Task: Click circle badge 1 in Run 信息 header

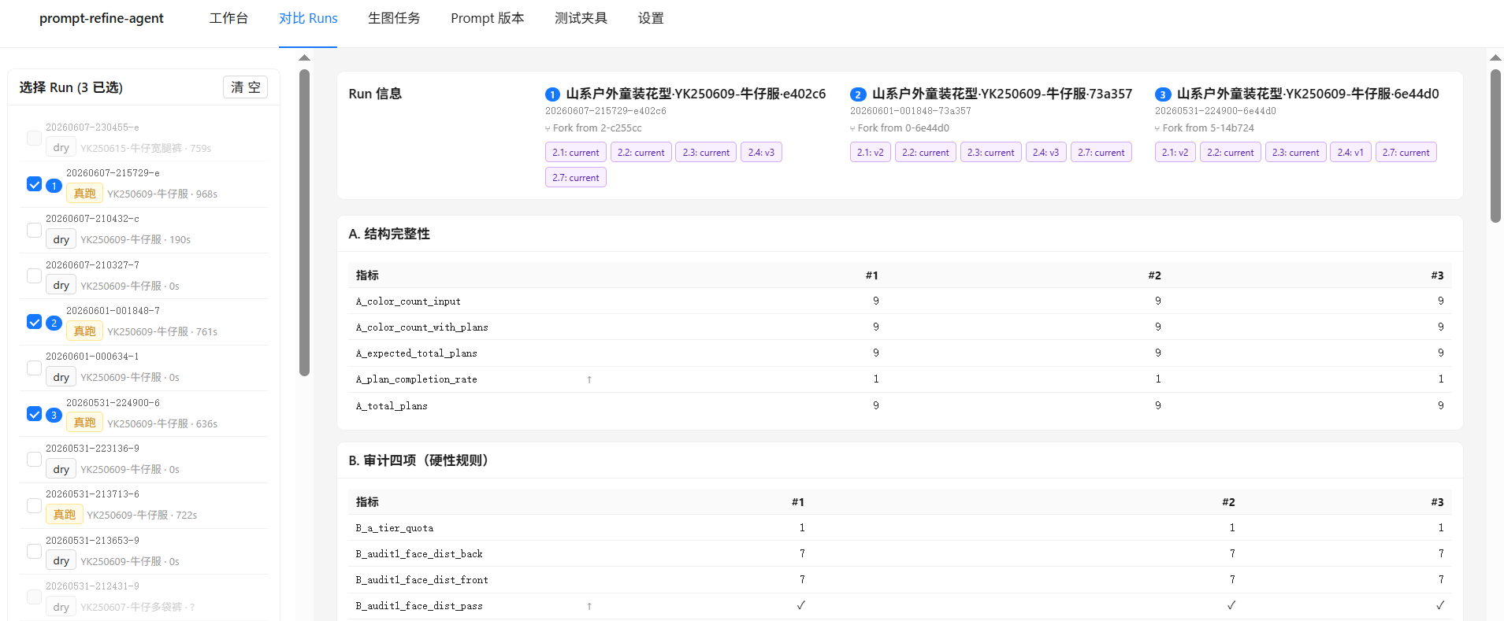Action: coord(552,94)
